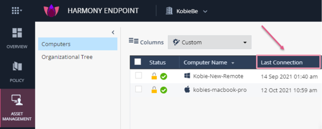Click the Columns icon button
Screen dimensions: 322x129
coord(133,41)
